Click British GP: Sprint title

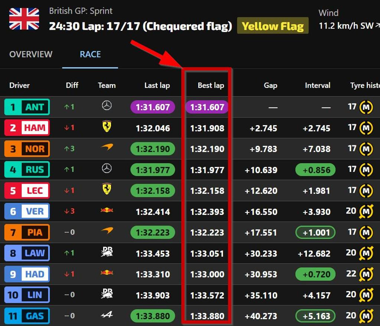tap(81, 11)
